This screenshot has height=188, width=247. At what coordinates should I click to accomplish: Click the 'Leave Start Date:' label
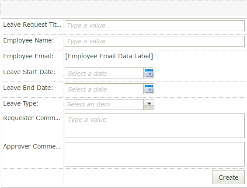pos(29,72)
